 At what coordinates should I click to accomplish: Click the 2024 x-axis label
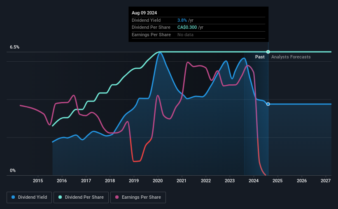[x=254, y=181]
